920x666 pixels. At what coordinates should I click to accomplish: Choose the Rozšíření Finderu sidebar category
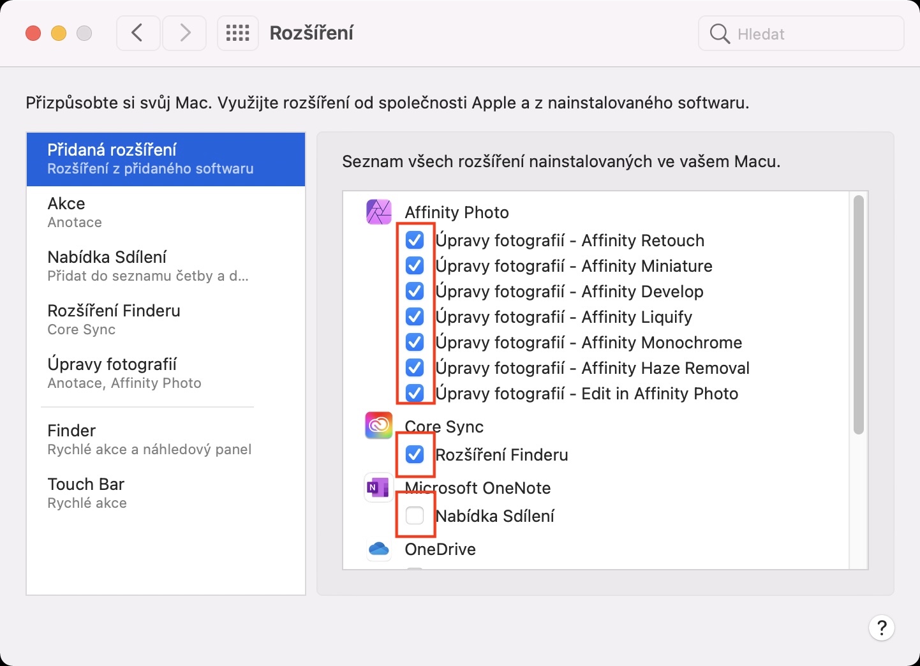point(166,320)
